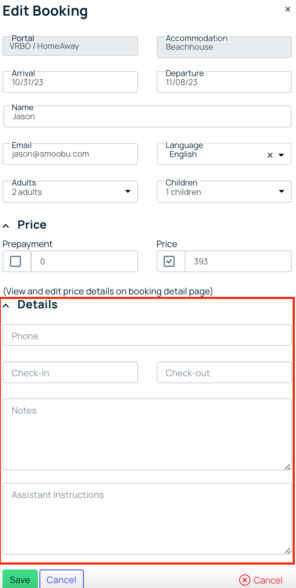Image resolution: width=296 pixels, height=588 pixels.
Task: Click into the Phone field
Action: pyautogui.click(x=147, y=335)
